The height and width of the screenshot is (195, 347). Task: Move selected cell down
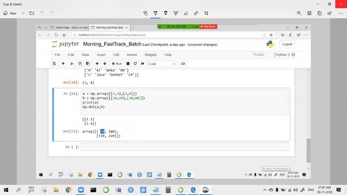pos(105,64)
